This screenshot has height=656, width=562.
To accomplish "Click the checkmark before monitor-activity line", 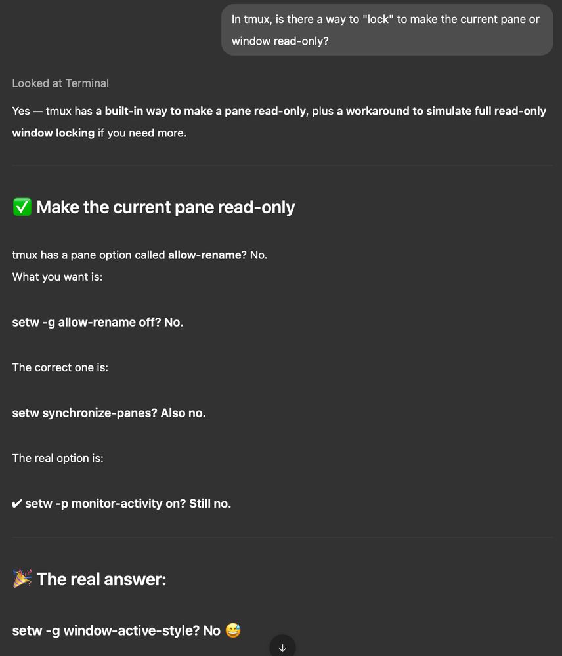I will coord(16,503).
